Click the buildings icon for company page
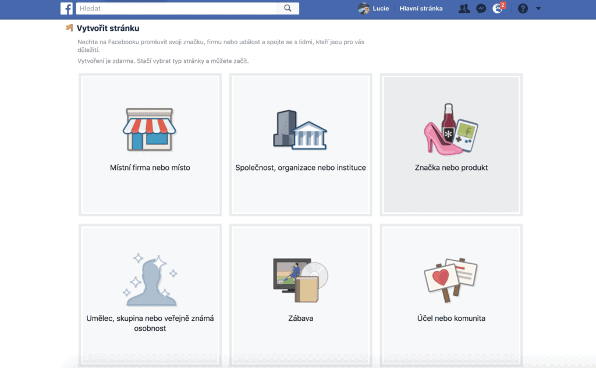The height and width of the screenshot is (368, 596). 300,129
